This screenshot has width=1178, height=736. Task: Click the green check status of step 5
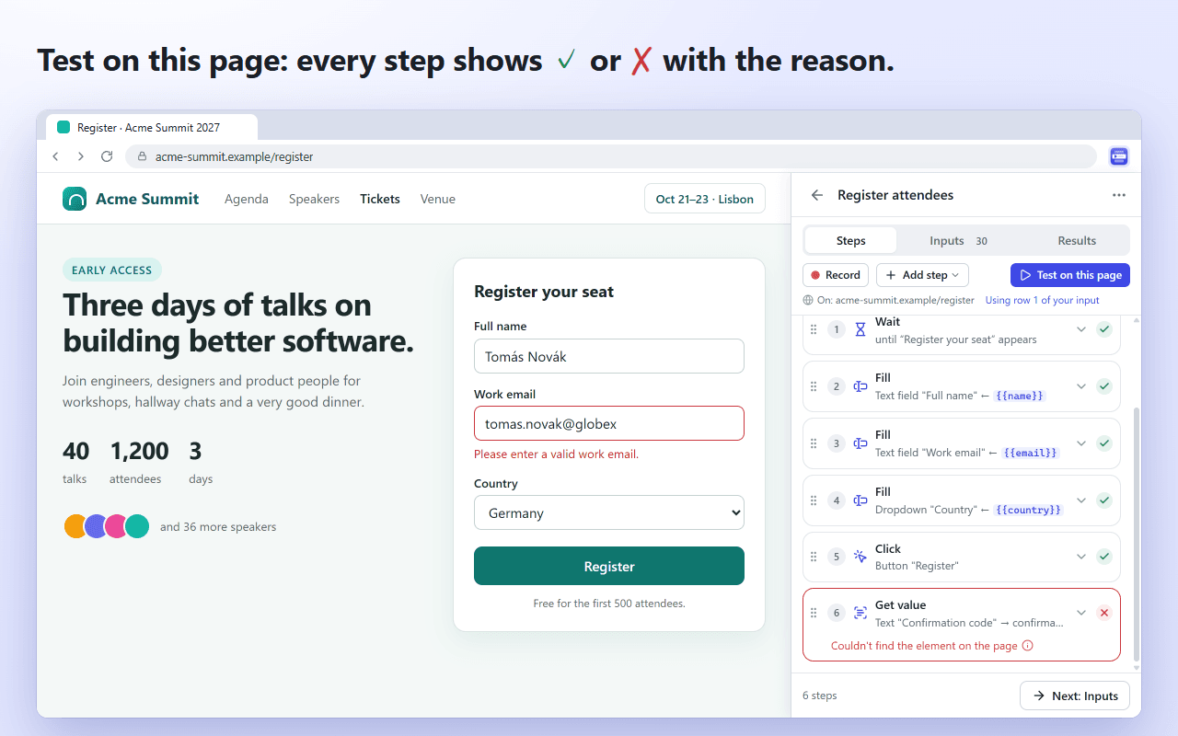coord(1104,557)
